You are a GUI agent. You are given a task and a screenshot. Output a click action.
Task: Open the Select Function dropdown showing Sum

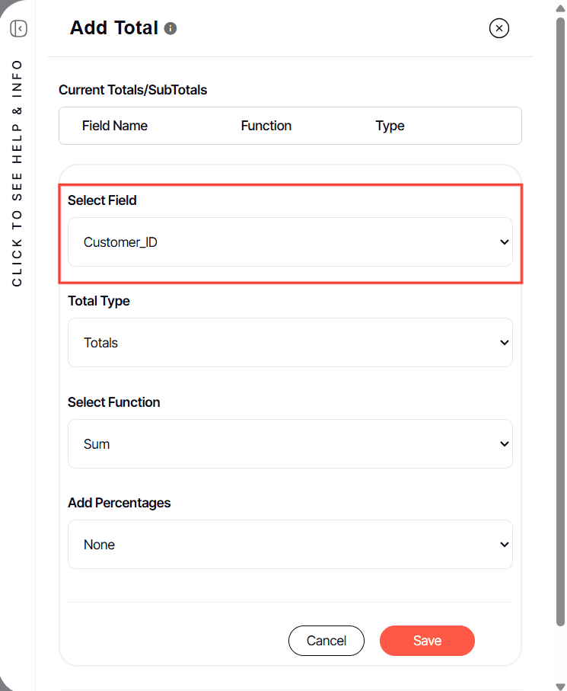click(290, 443)
